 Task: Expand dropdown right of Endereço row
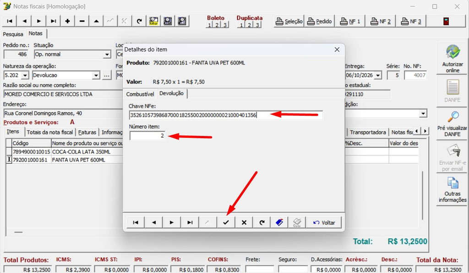pyautogui.click(x=423, y=113)
